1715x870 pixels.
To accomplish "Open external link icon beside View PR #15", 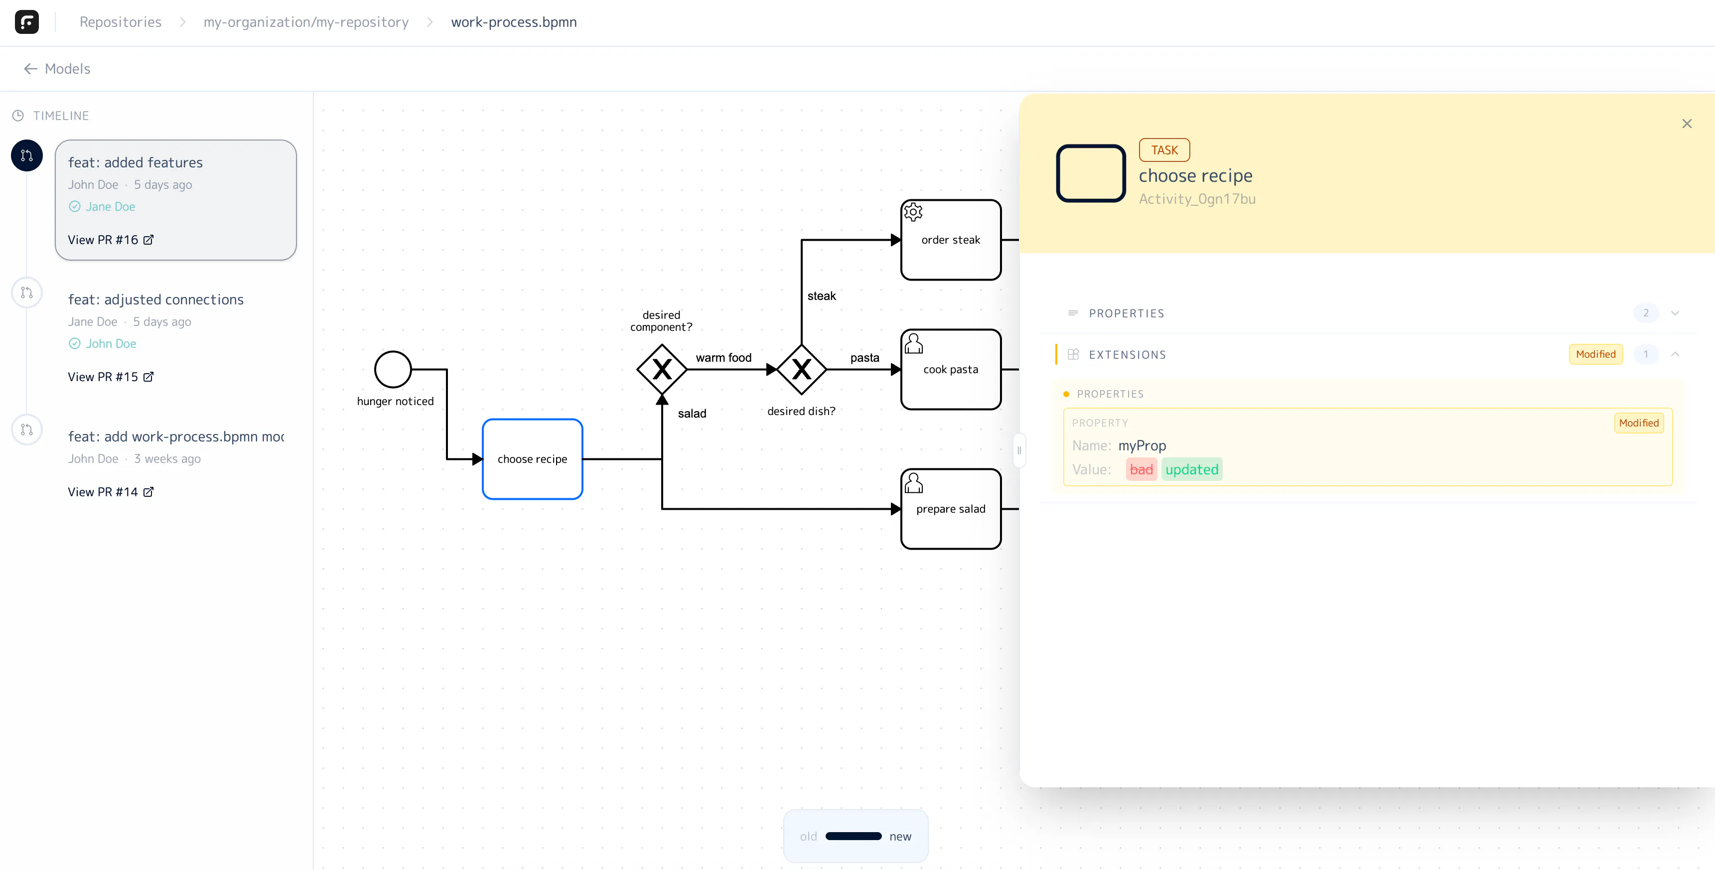I will click(148, 377).
